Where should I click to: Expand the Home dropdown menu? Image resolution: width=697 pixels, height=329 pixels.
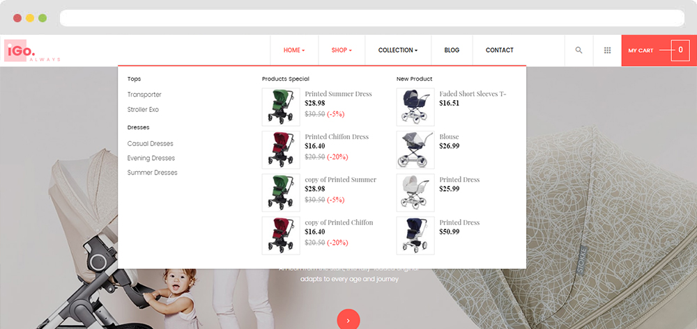(294, 50)
